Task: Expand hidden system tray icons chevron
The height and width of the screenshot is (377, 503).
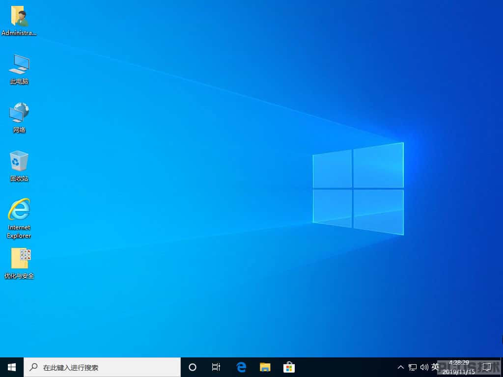Action: point(401,367)
